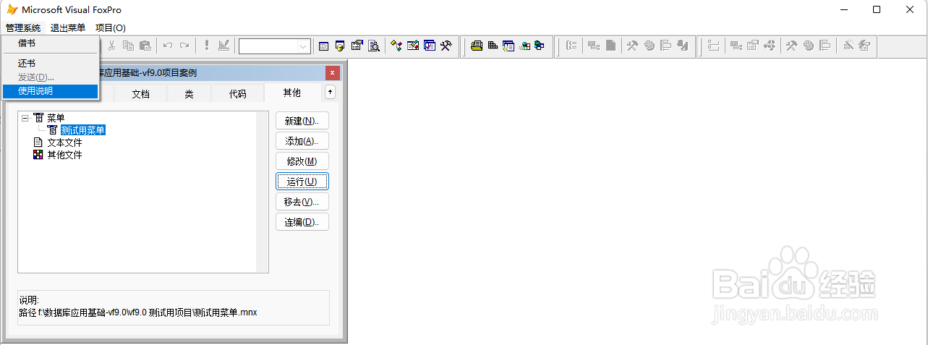
Task: Click the tree list vertical scrollbar
Action: (262, 192)
